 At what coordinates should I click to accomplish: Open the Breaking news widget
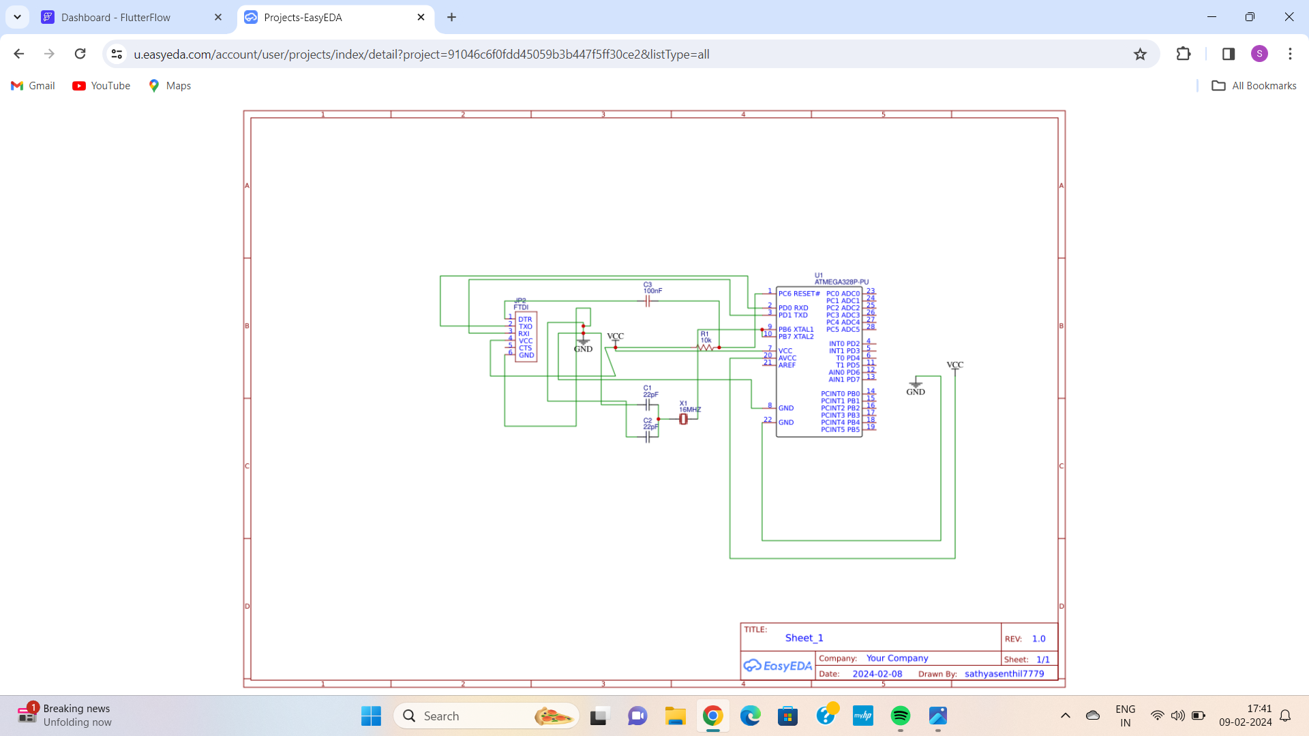(65, 716)
